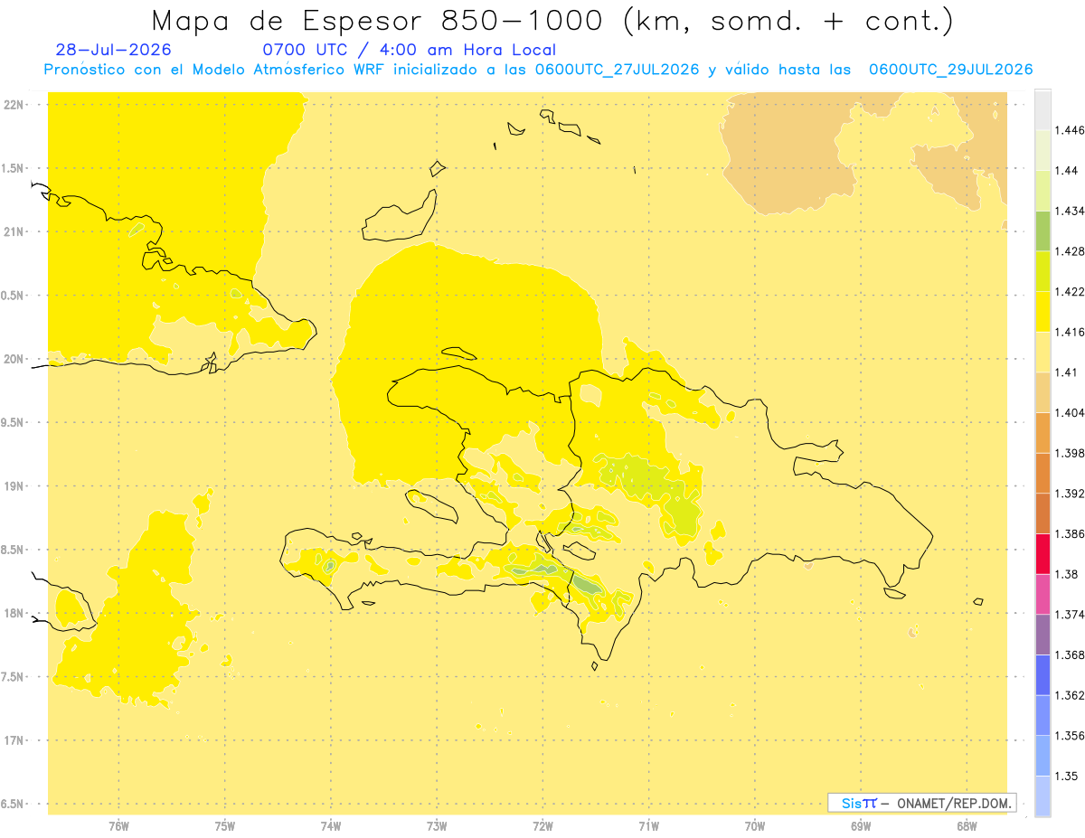Select the pink legend swatch between 1.38 and 1.374

tap(1043, 594)
